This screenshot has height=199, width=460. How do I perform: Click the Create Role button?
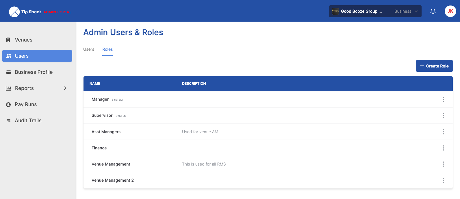(x=434, y=66)
